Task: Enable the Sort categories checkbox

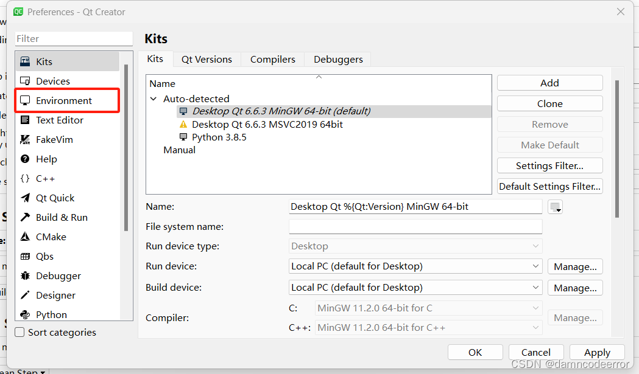Action: 20,333
